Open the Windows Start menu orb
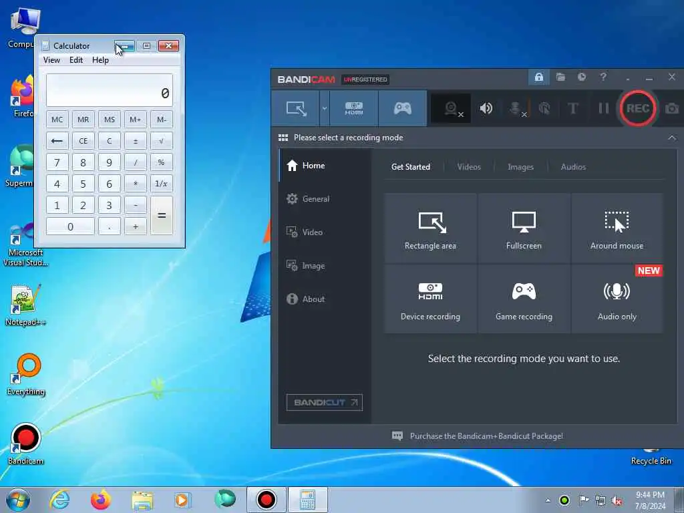 pyautogui.click(x=18, y=500)
